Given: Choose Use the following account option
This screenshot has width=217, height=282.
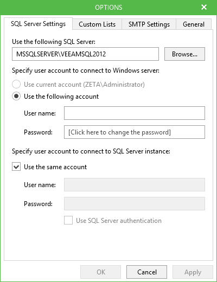Looking at the screenshot, I should [16, 97].
